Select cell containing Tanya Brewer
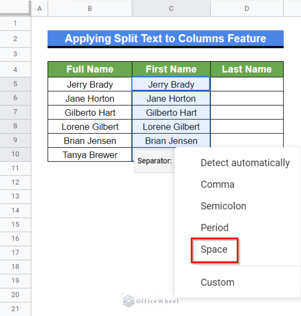The width and height of the screenshot is (301, 316). [90, 155]
